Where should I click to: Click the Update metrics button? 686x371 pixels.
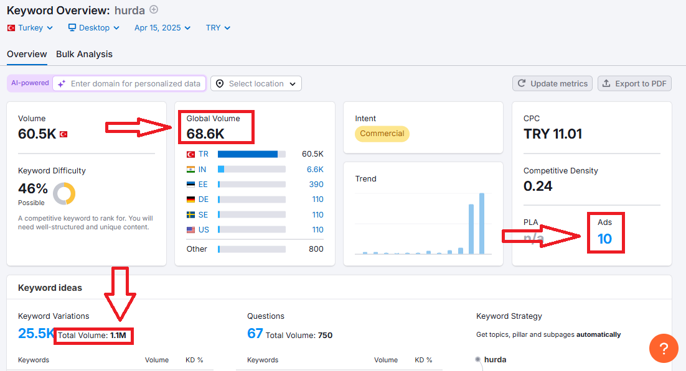pos(552,83)
